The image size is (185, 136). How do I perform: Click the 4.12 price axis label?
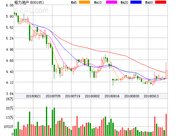pos(10,83)
